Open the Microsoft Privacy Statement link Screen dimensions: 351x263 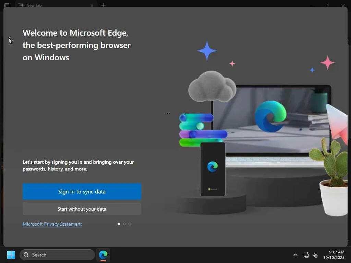click(x=52, y=224)
